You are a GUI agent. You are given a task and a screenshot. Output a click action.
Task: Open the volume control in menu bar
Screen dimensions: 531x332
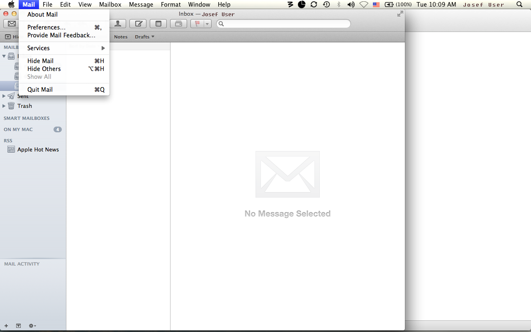351,5
